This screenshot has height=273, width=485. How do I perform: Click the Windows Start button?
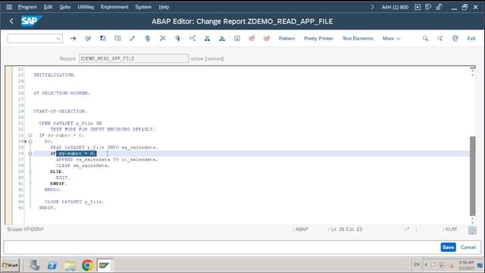click(10, 265)
